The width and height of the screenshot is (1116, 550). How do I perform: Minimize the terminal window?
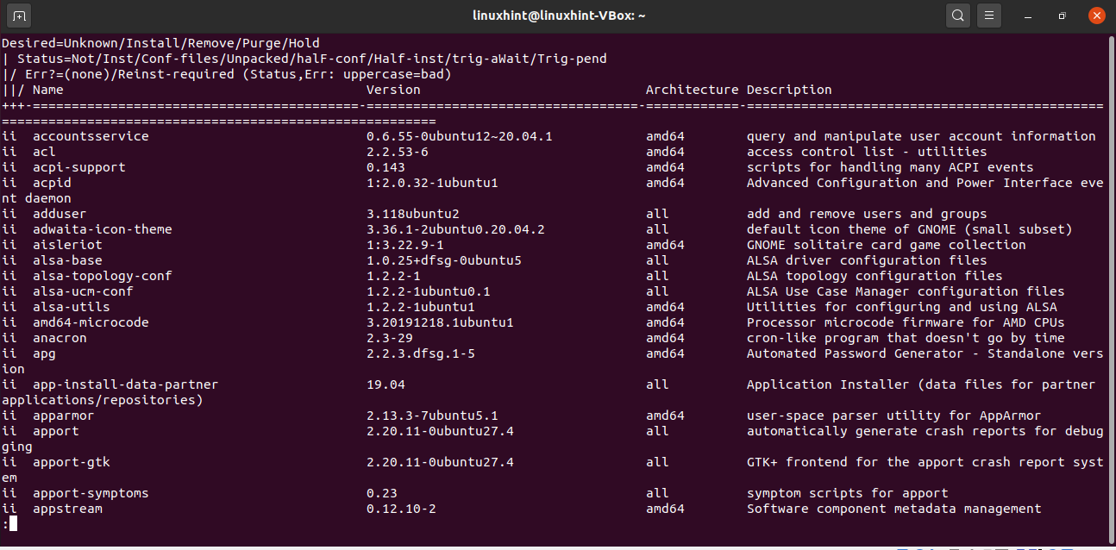(x=1027, y=15)
